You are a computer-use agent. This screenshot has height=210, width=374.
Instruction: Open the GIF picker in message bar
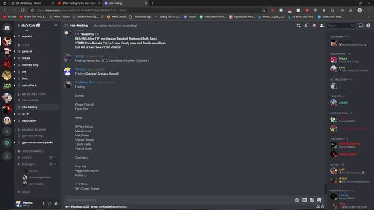pos(304,200)
